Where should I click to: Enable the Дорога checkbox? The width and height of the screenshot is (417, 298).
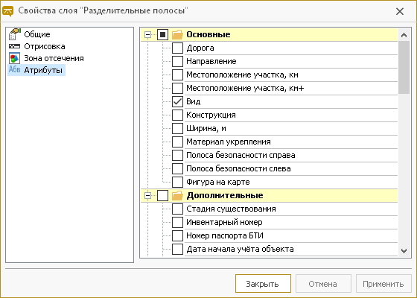(x=177, y=48)
